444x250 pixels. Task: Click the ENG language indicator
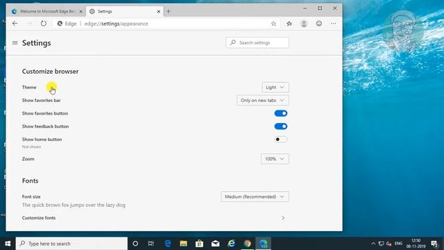point(398,244)
